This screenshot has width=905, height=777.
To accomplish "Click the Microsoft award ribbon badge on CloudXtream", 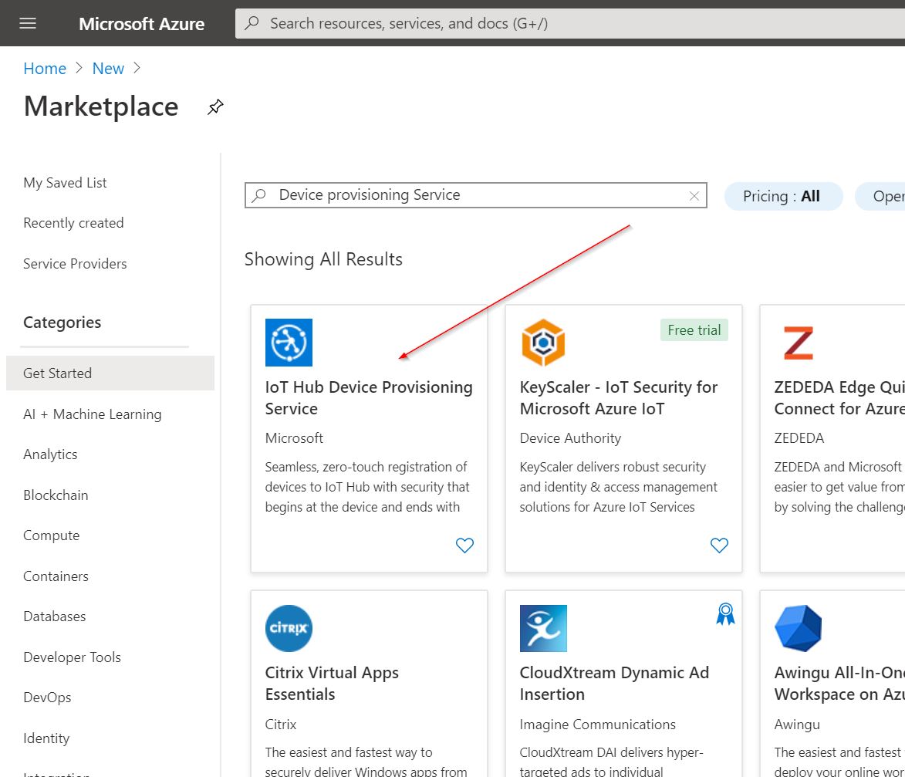I will tap(724, 613).
